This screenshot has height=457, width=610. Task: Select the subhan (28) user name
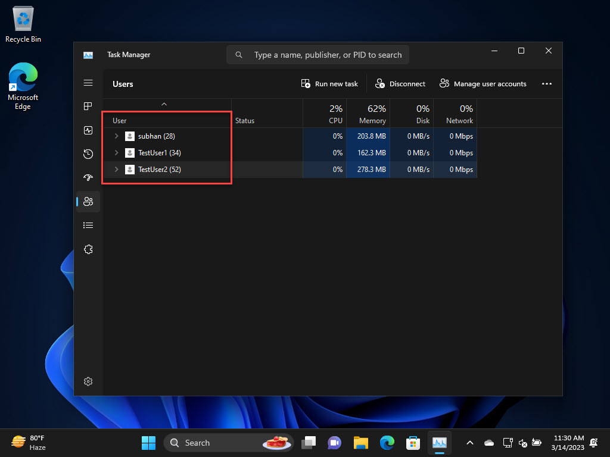[157, 136]
